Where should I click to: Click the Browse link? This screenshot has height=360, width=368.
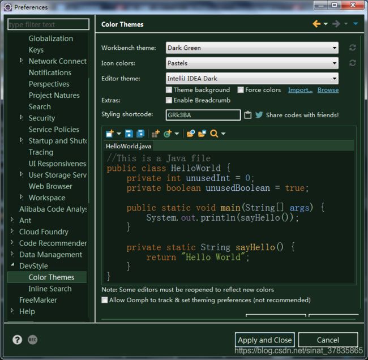pos(328,90)
